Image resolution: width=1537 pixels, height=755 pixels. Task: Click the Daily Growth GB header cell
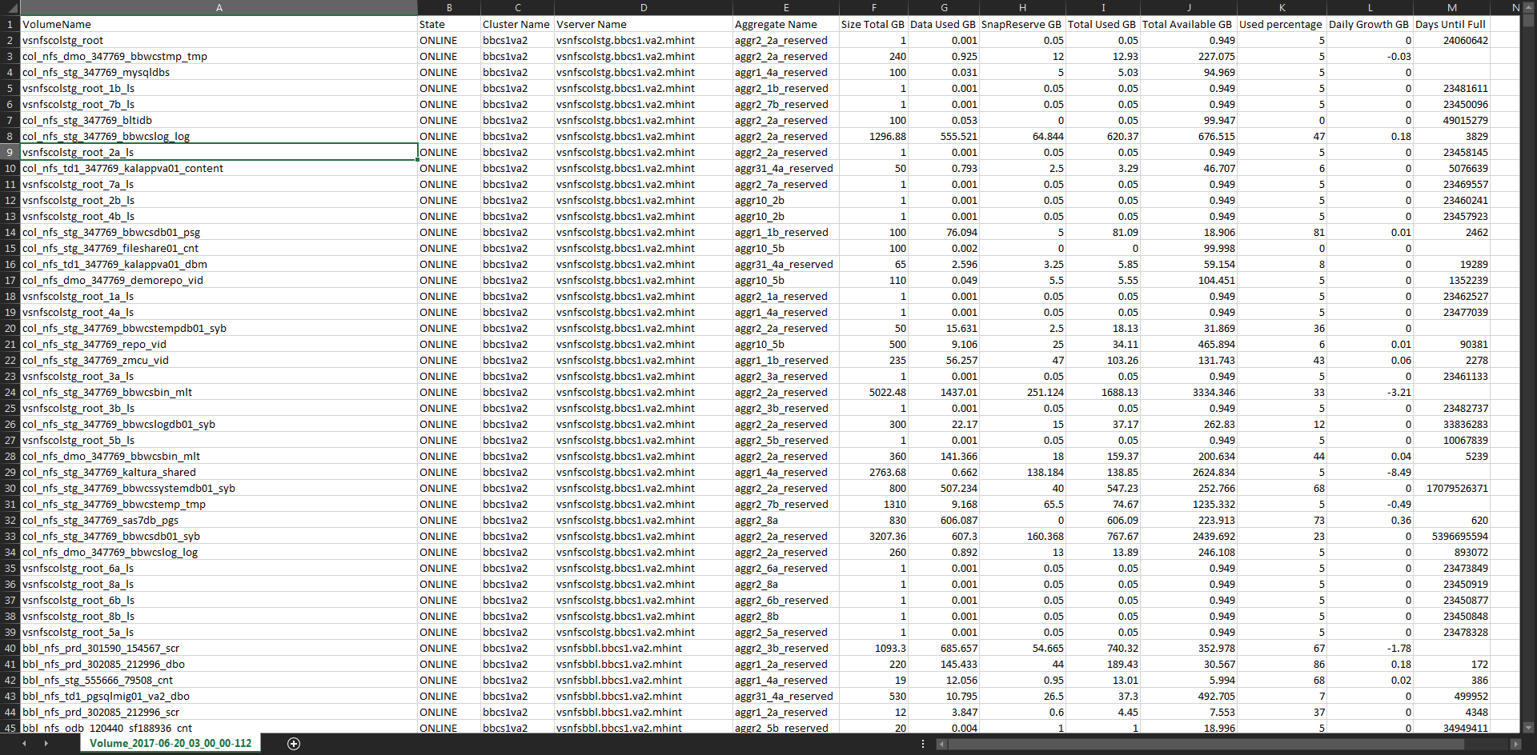[1370, 24]
